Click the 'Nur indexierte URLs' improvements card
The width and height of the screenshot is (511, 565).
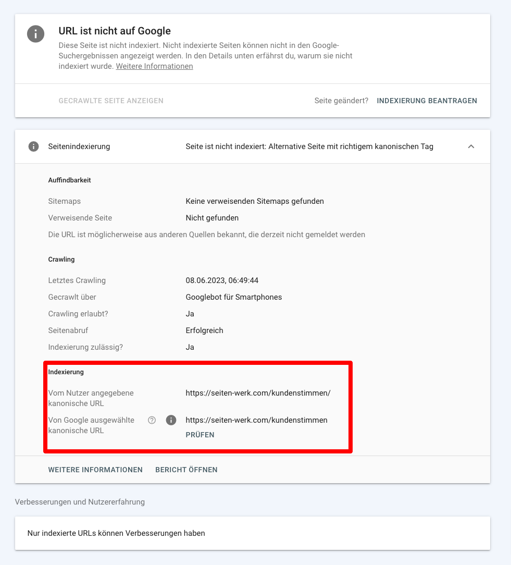(253, 533)
